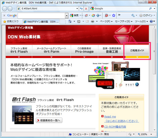Click the page vertical scrollbar thumb
Image resolution: width=158 pixels, height=138 pixels.
click(155, 51)
